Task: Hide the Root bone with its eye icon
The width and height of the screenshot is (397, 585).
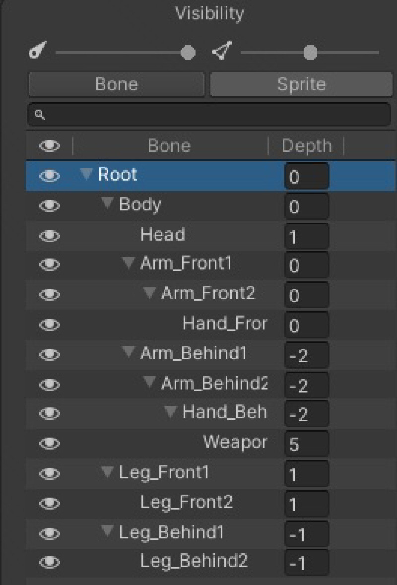Action: [x=49, y=176]
